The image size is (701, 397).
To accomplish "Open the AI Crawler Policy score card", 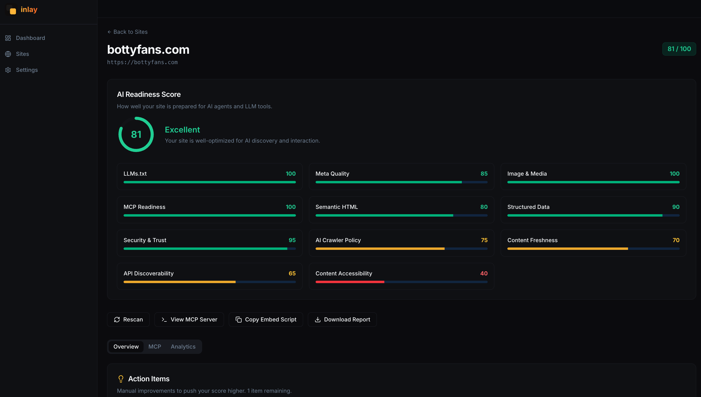I will (x=401, y=243).
